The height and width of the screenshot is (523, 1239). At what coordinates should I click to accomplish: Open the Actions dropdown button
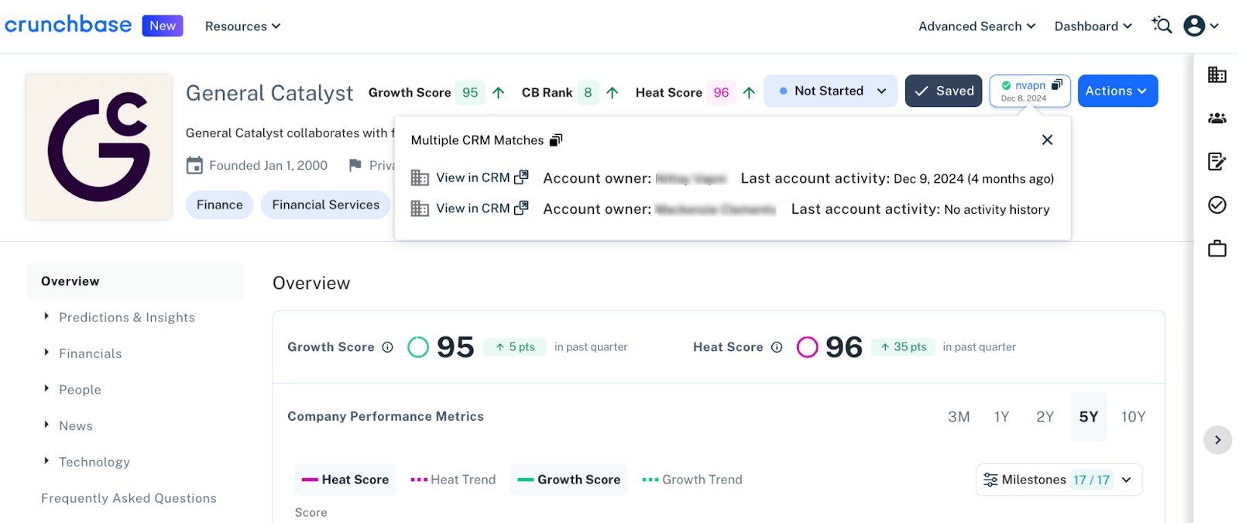1117,91
